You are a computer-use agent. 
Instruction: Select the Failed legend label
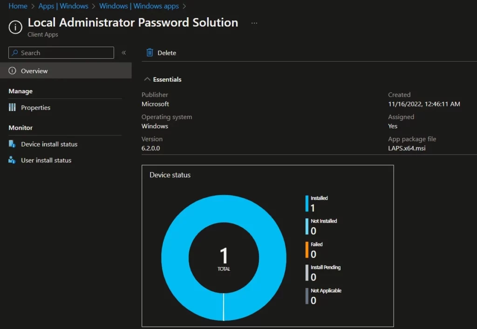316,245
